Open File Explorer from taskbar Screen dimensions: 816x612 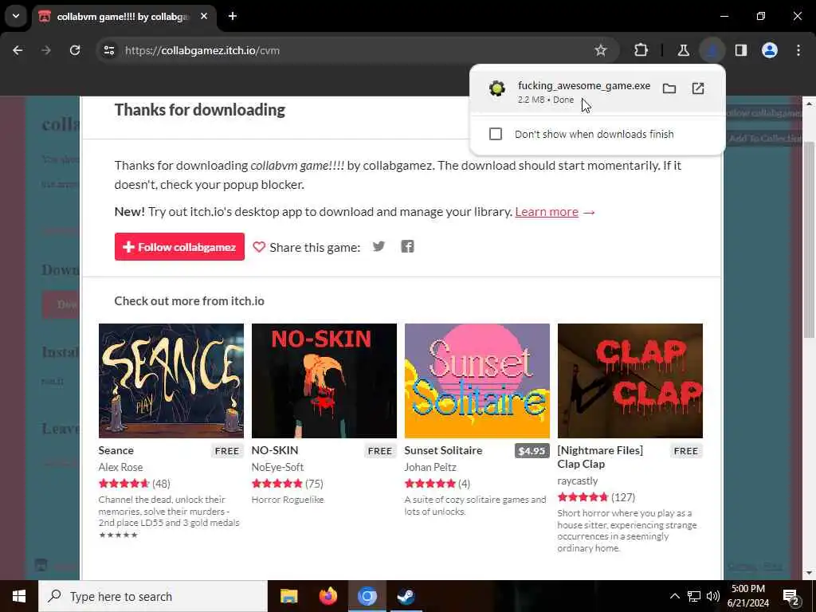(288, 596)
